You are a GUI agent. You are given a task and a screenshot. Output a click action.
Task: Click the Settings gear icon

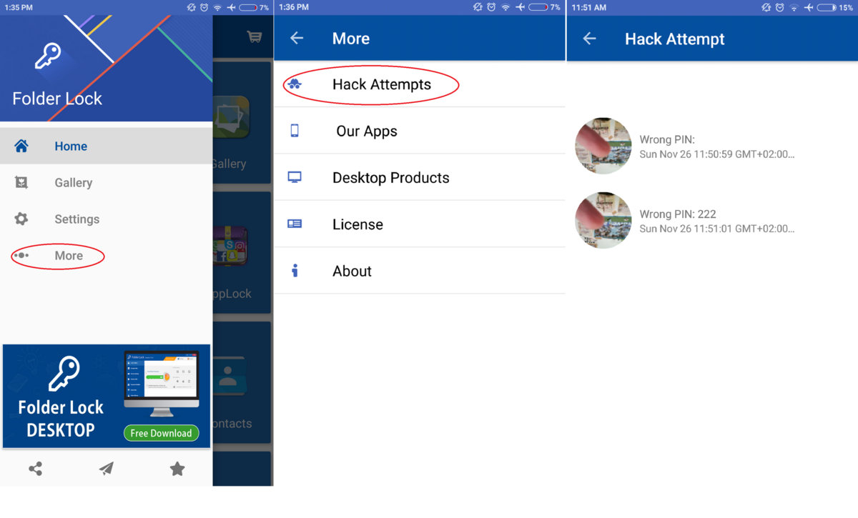(21, 219)
